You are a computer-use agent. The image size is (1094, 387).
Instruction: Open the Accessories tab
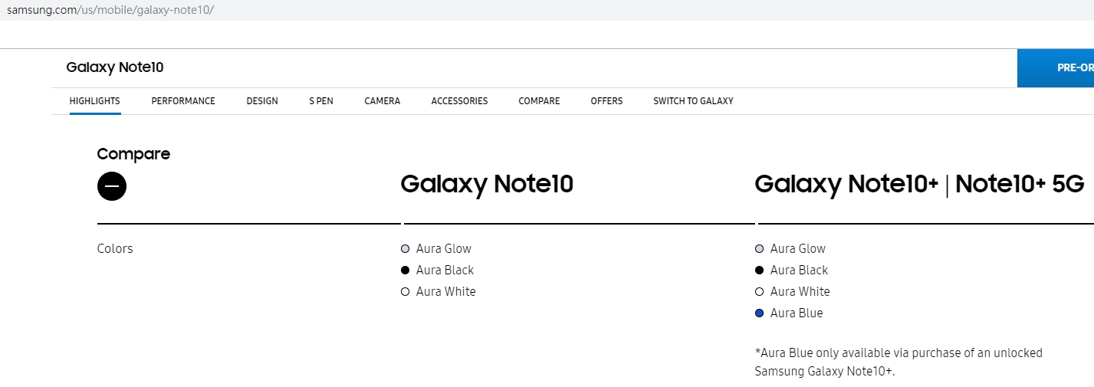(x=459, y=101)
